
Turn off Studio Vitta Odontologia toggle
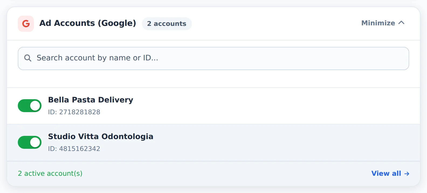pyautogui.click(x=30, y=142)
